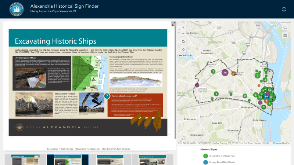Reset map to default home view
This screenshot has width=294, height=165.
coord(183,41)
